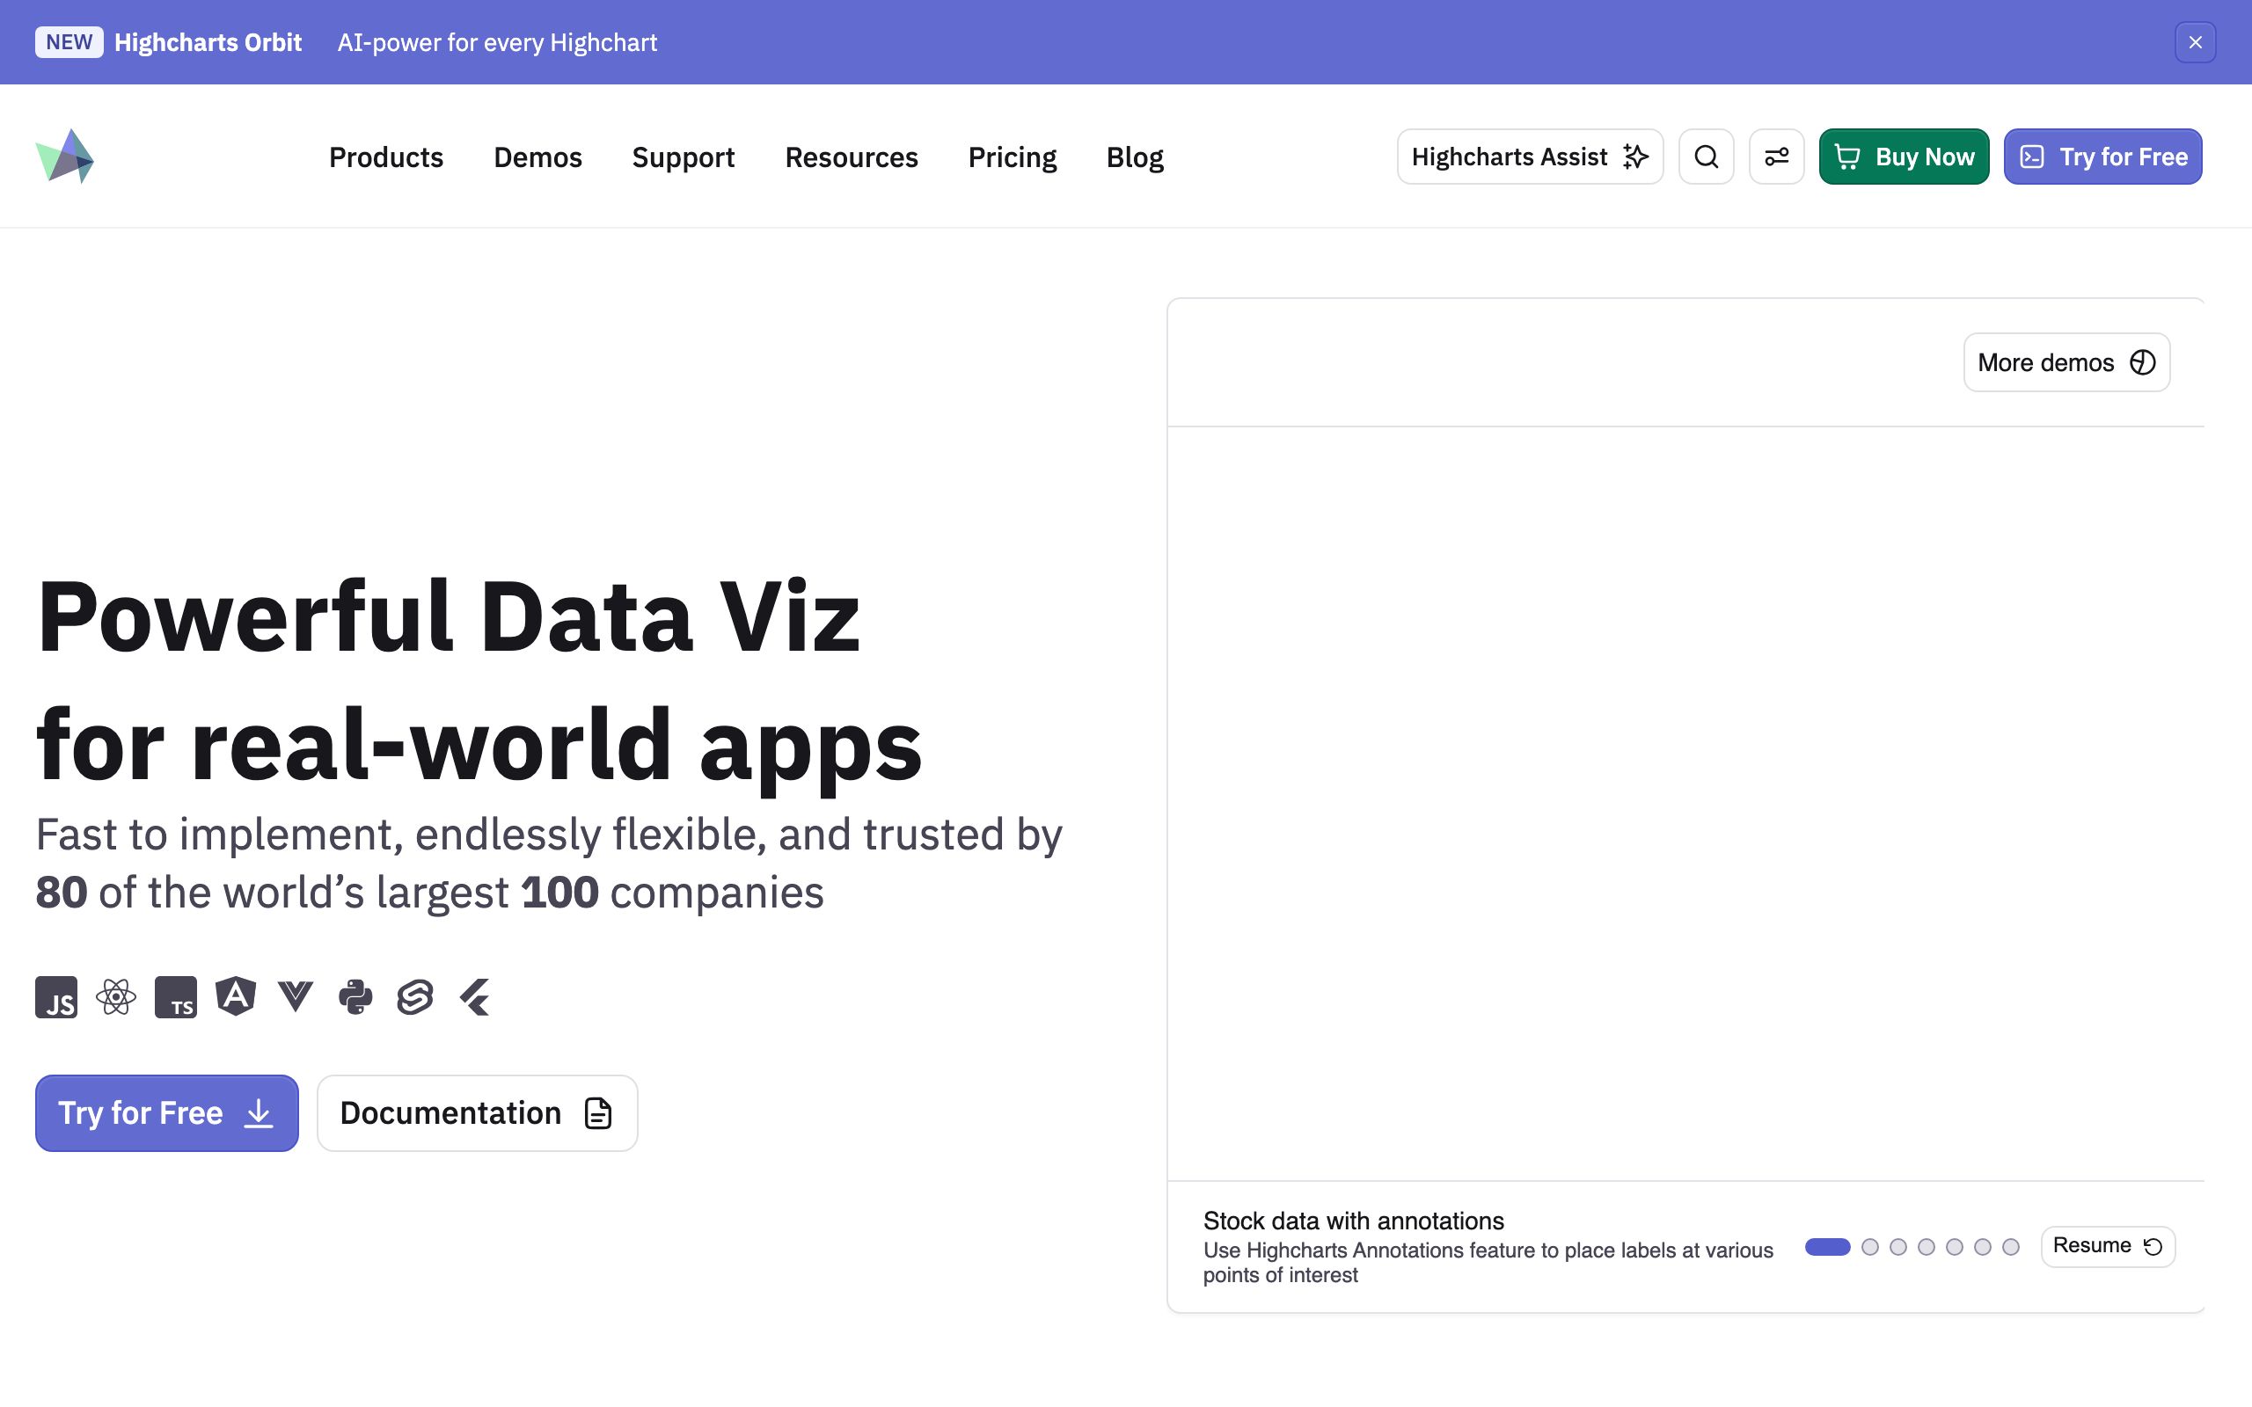Image resolution: width=2252 pixels, height=1407 pixels.
Task: Click the green Buy Now button
Action: click(x=1904, y=157)
